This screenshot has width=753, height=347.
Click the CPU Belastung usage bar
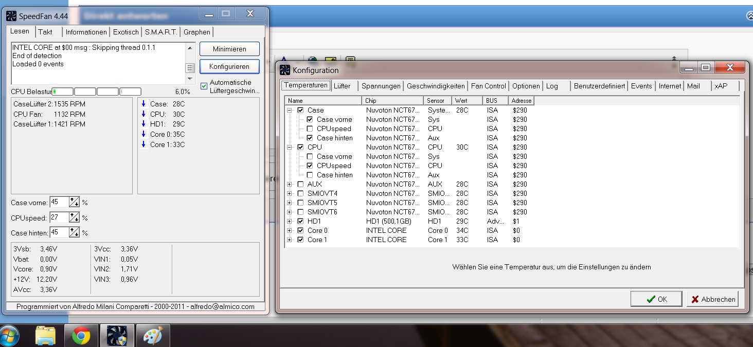pyautogui.click(x=97, y=92)
